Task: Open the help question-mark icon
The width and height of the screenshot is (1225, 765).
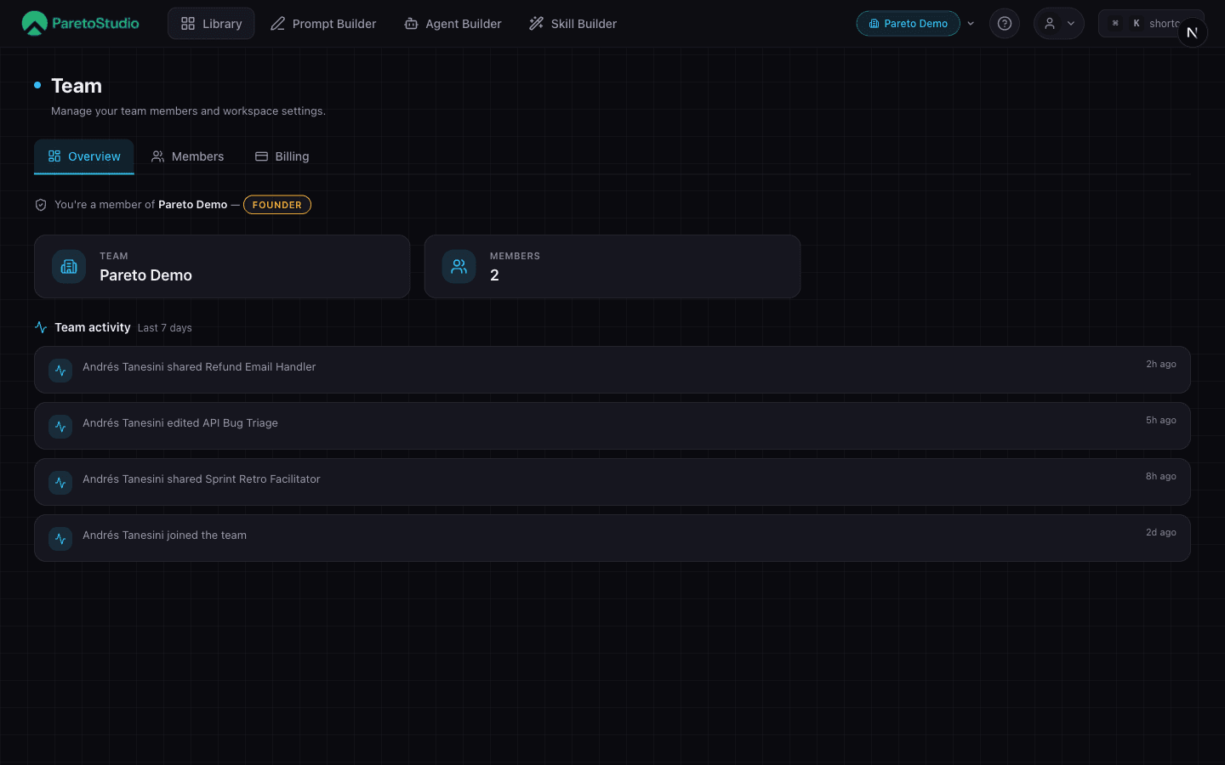Action: coord(1005,24)
